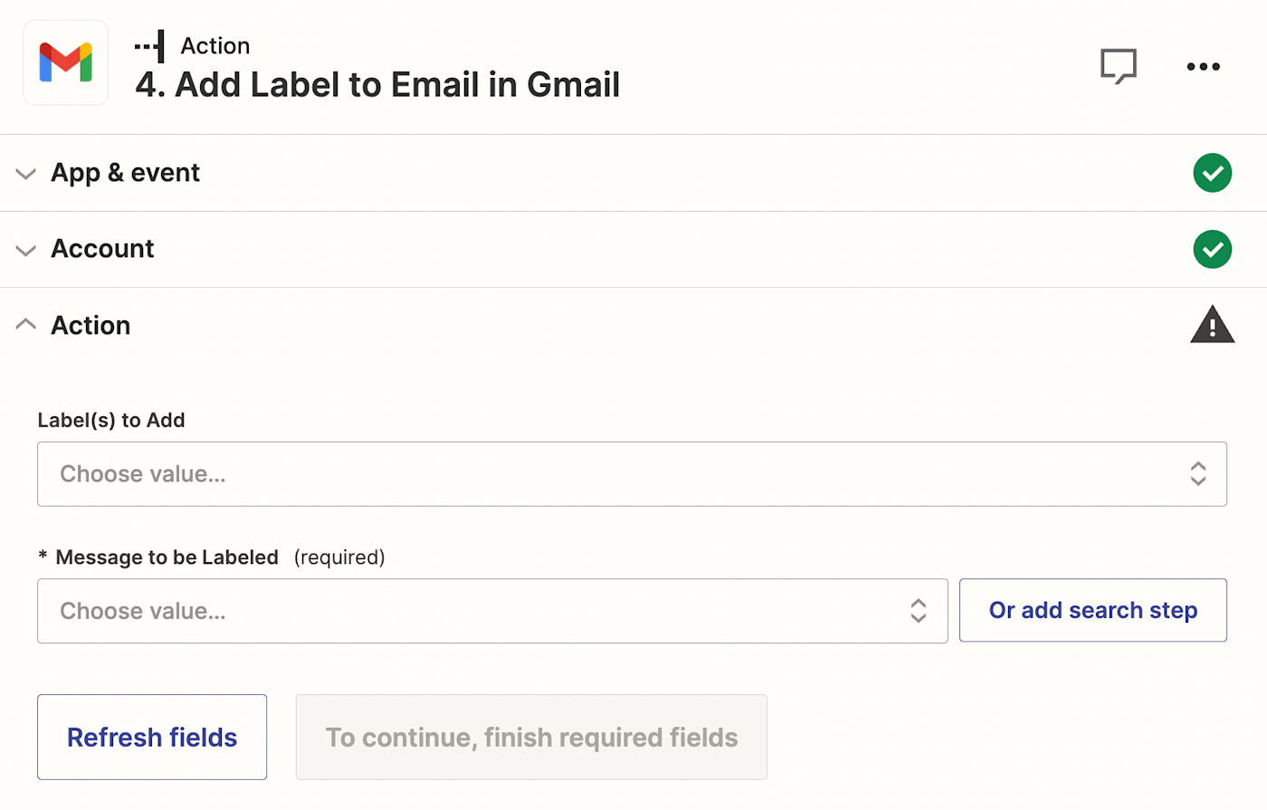1267x810 pixels.
Task: Open the Label(s) to Add dropdown
Action: (x=615, y=473)
